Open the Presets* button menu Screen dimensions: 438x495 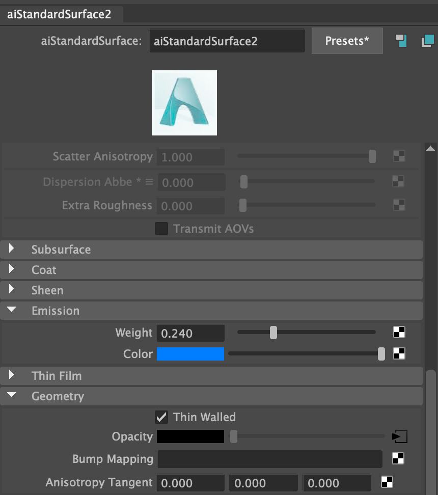(x=347, y=41)
